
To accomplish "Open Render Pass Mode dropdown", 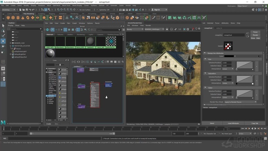I will [x=240, y=102].
